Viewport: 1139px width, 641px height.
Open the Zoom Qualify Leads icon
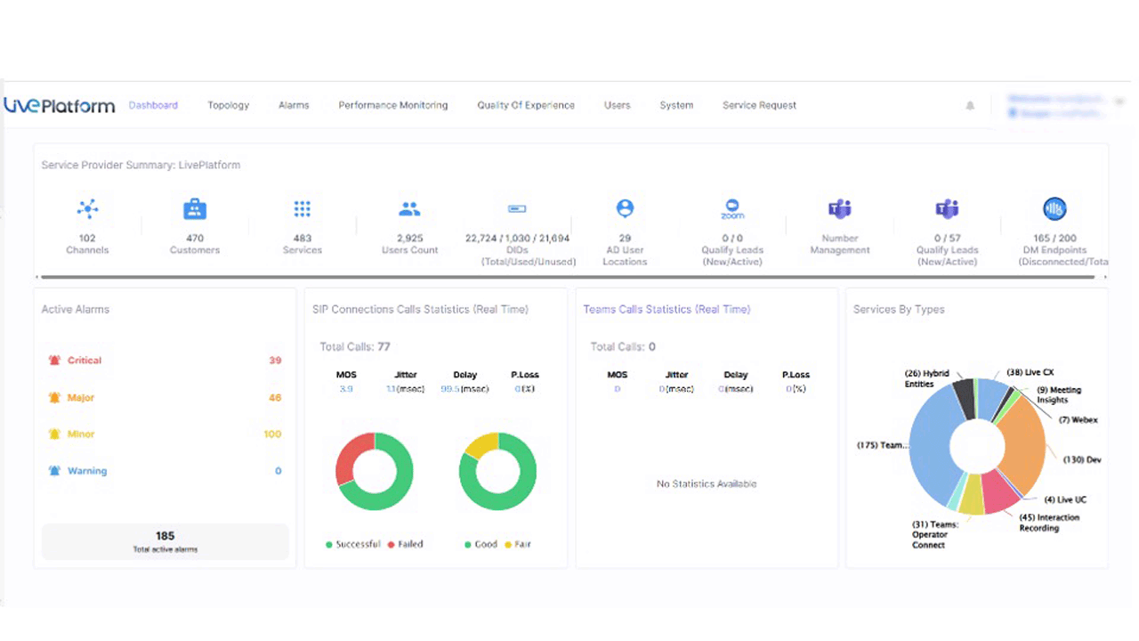point(732,209)
